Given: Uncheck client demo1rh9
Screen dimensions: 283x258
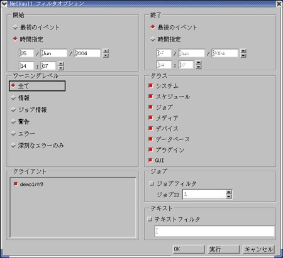Looking at the screenshot, I should [x=16, y=184].
